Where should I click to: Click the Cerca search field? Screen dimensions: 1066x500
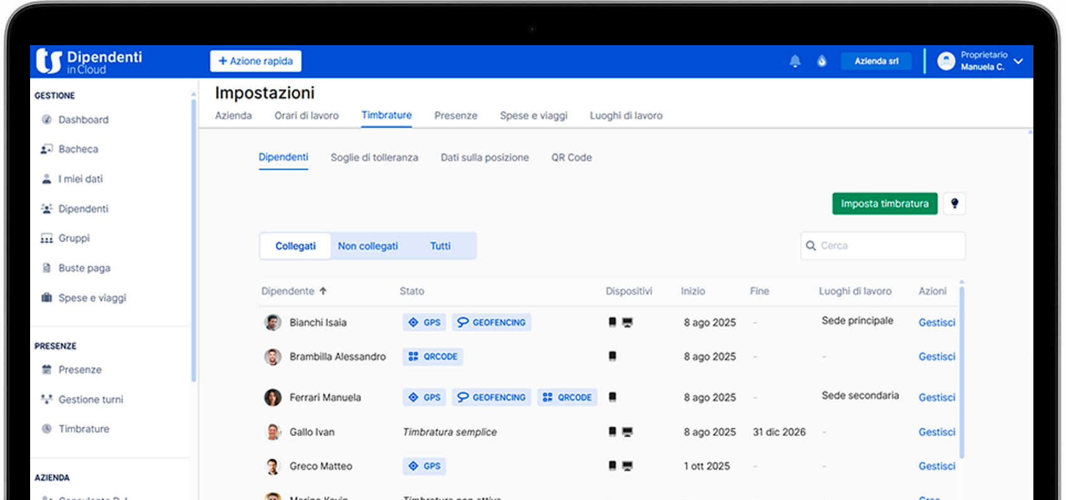click(883, 246)
